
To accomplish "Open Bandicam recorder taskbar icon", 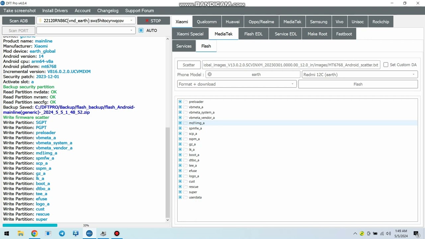I will pyautogui.click(x=117, y=233).
